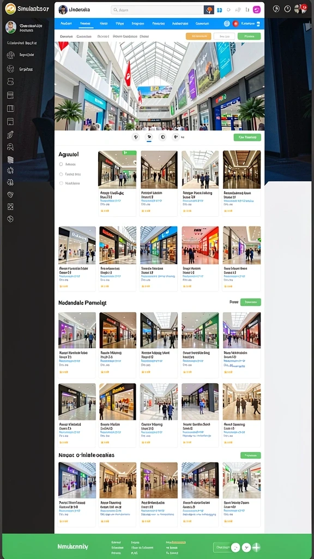
Task: Click the first round control below the banner
Action: [x=136, y=137]
